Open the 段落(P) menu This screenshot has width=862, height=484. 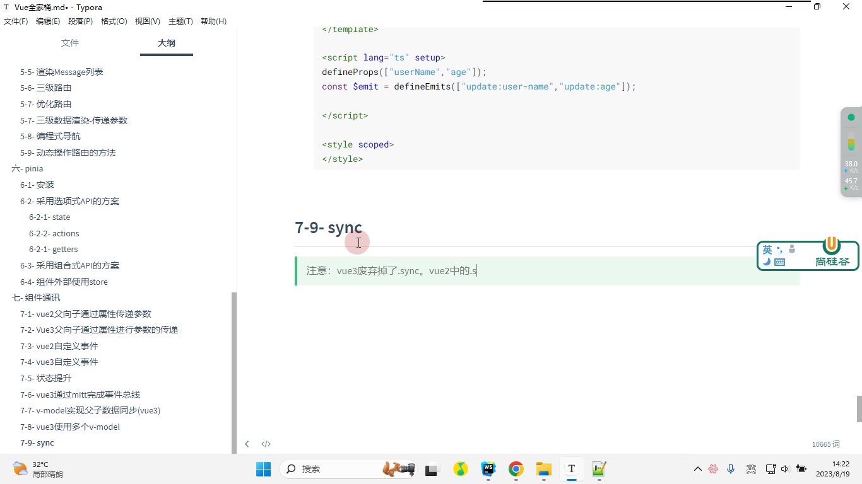pyautogui.click(x=80, y=21)
